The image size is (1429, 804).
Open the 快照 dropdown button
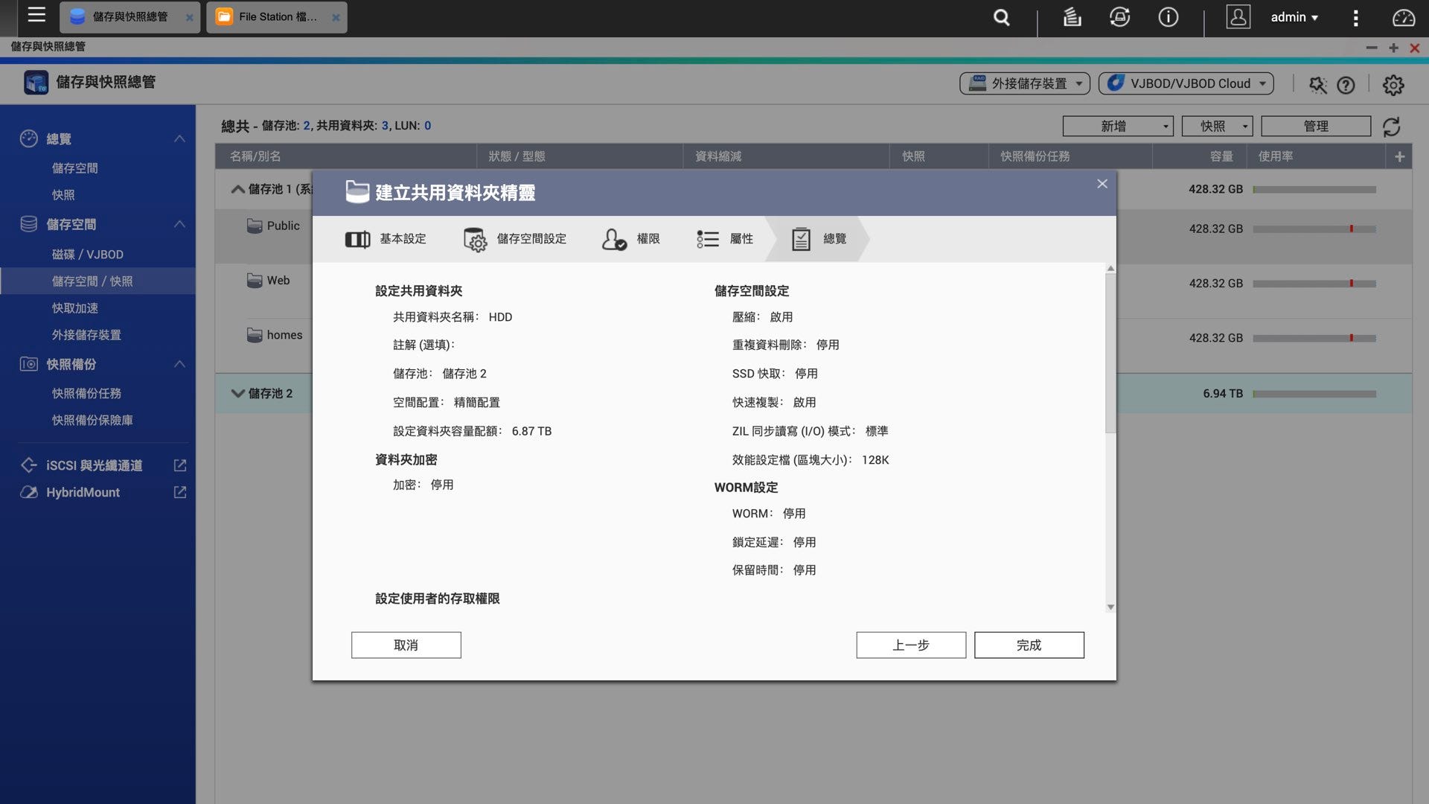pos(1218,127)
